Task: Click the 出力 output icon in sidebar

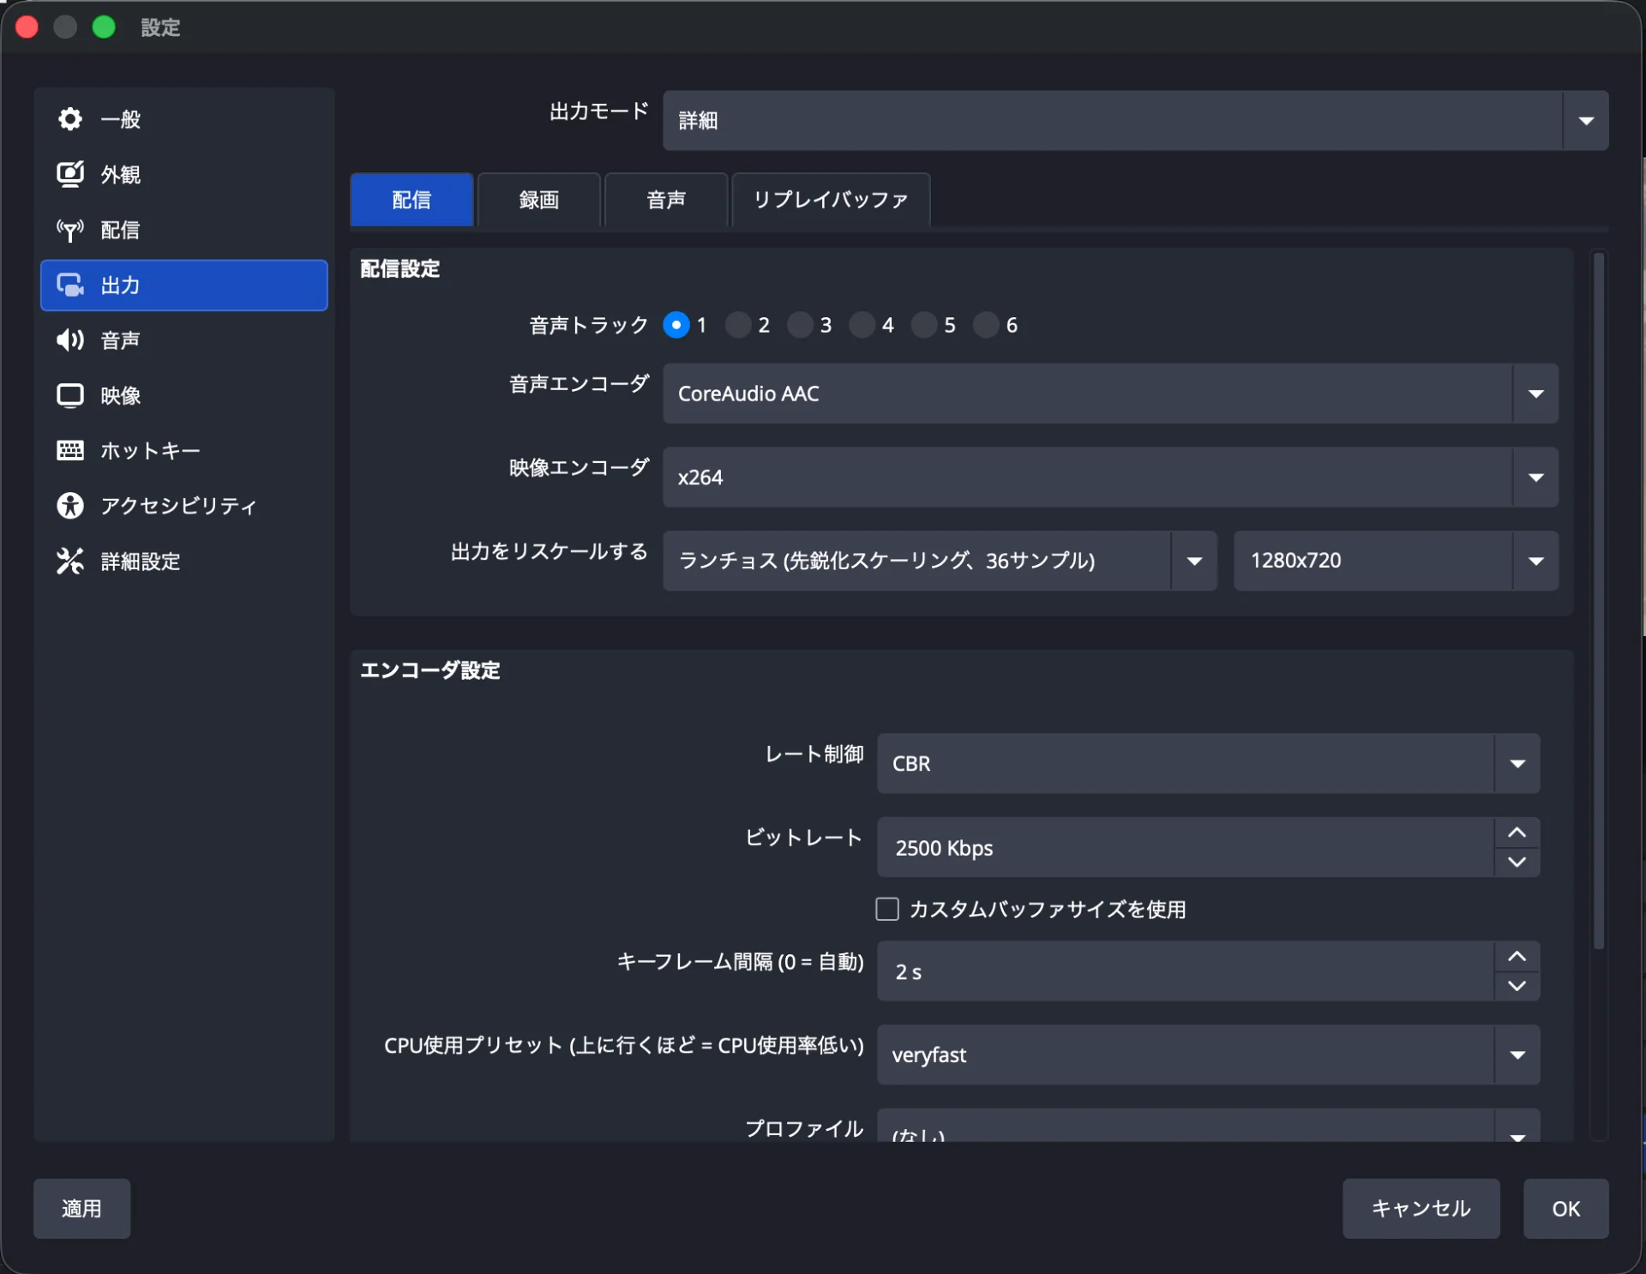Action: pos(70,285)
